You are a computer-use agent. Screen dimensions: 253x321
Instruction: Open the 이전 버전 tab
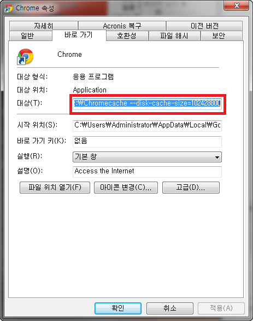click(x=204, y=26)
